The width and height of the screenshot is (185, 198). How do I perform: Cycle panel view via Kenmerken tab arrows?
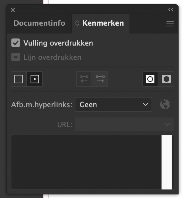(x=77, y=23)
